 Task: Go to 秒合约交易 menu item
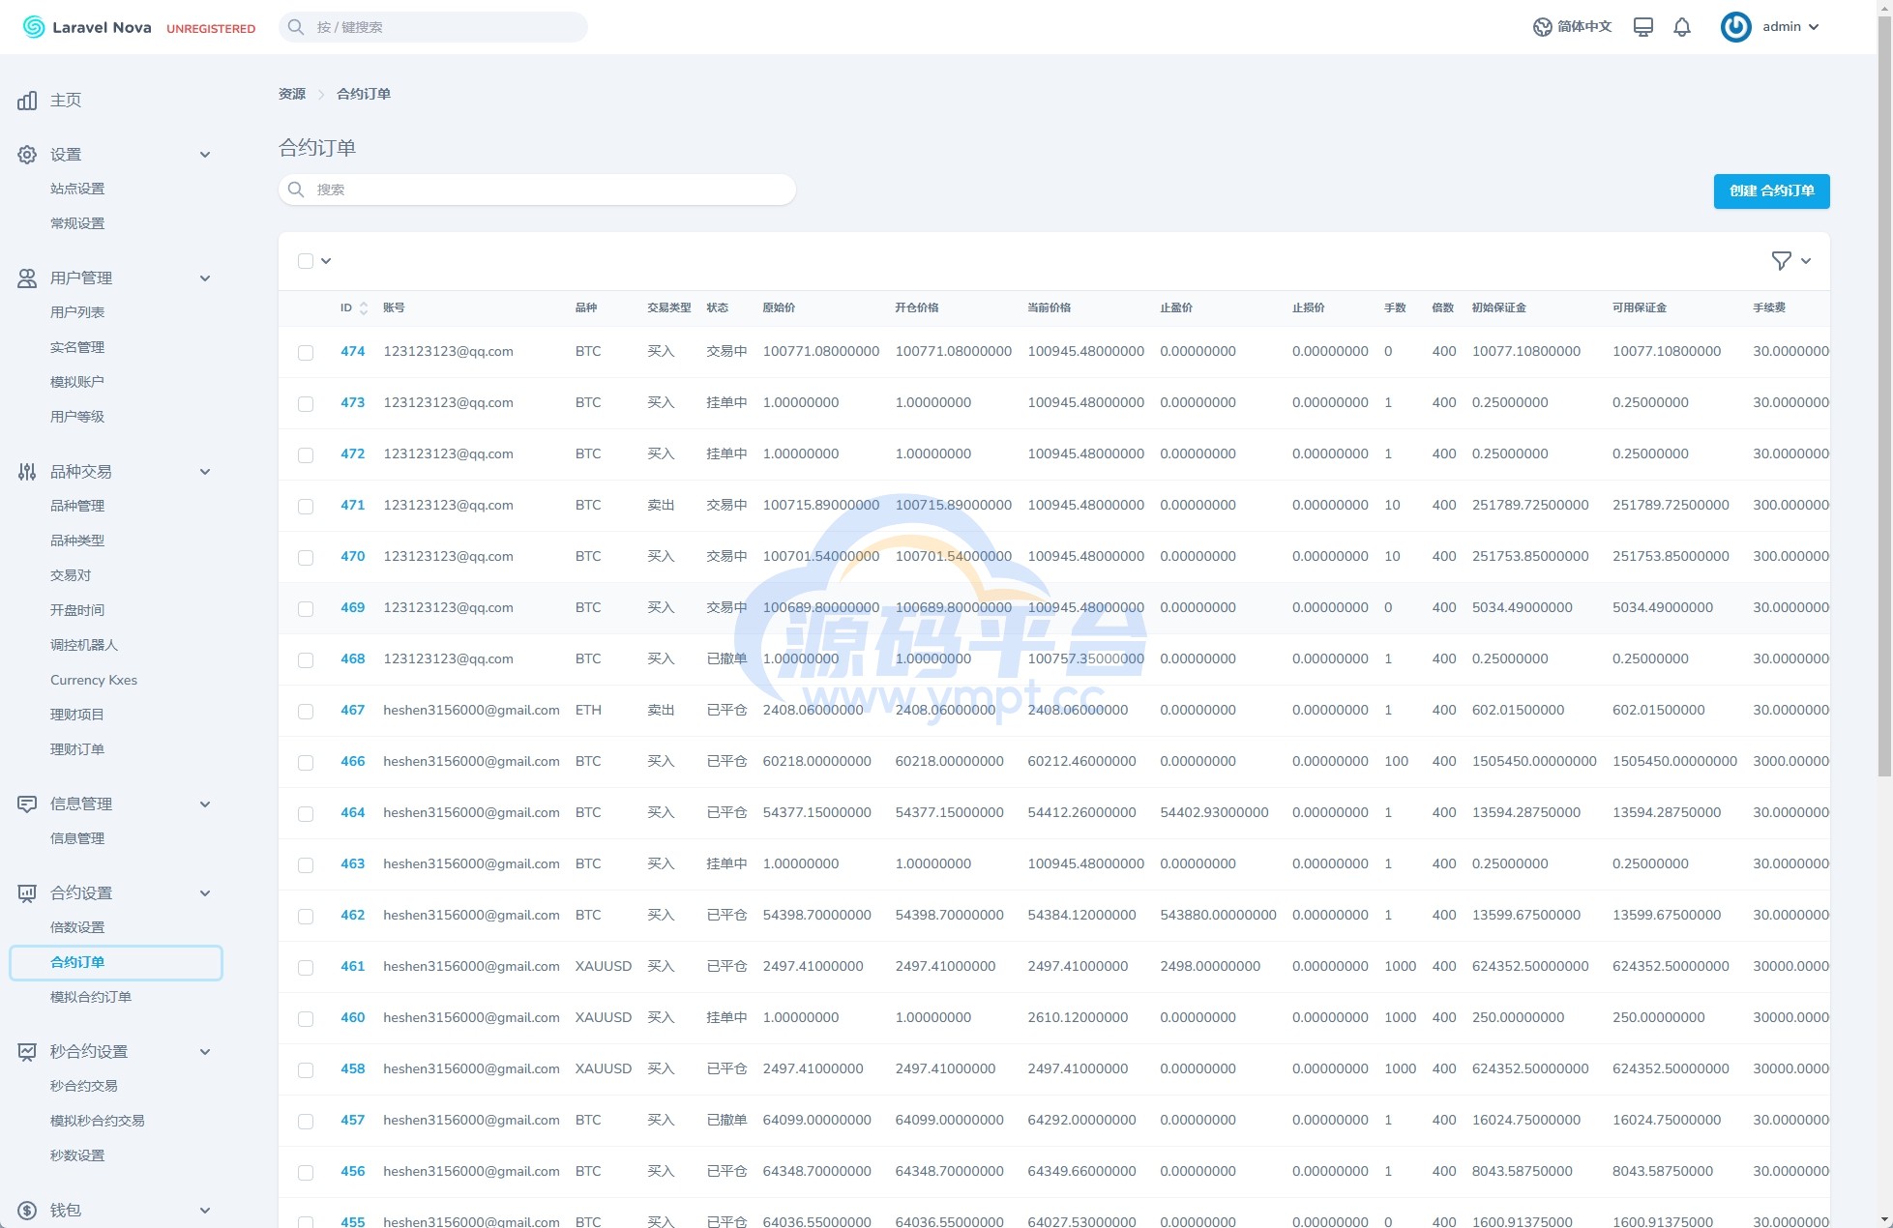pos(84,1087)
